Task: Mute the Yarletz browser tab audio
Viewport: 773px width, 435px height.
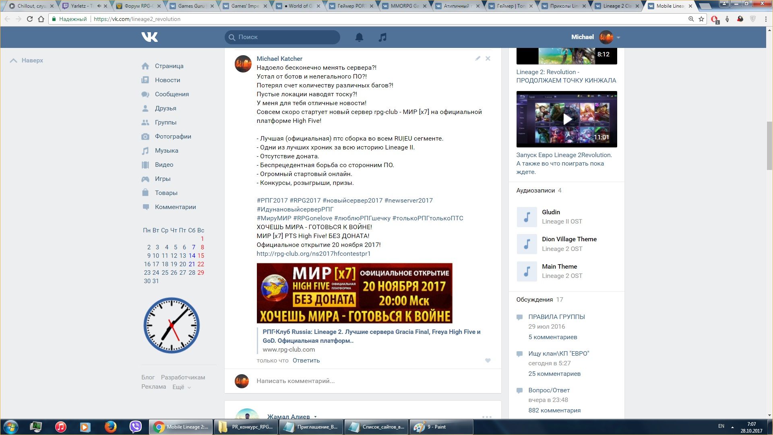Action: point(99,6)
